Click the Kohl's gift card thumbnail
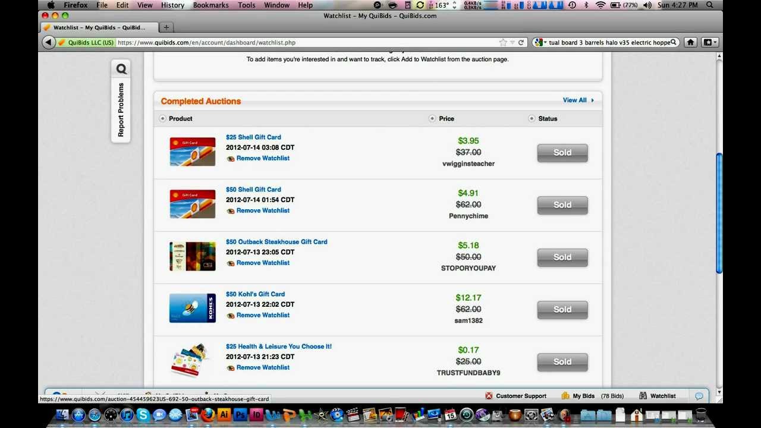This screenshot has height=428, width=761. [193, 308]
